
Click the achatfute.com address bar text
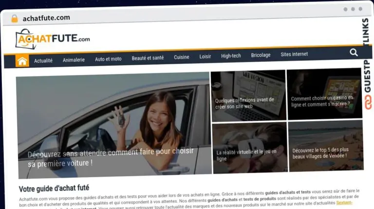pos(46,18)
